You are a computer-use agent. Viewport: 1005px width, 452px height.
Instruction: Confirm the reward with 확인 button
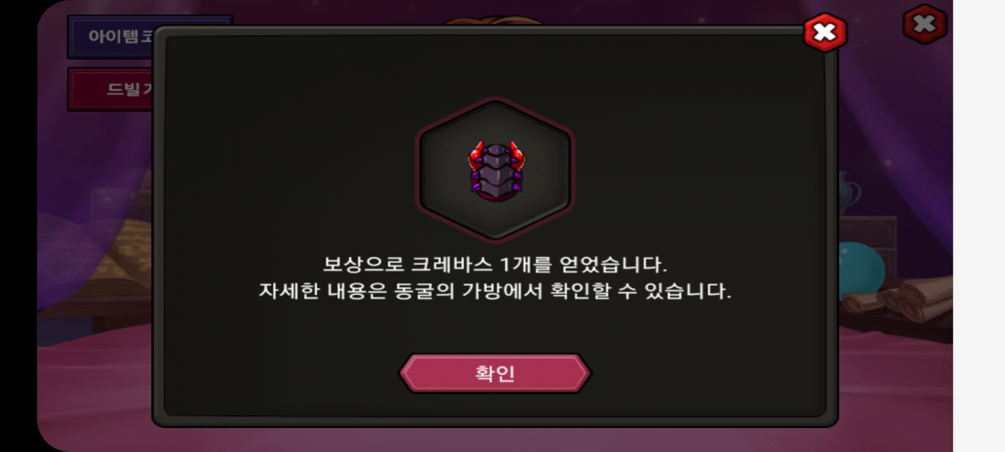coord(495,373)
